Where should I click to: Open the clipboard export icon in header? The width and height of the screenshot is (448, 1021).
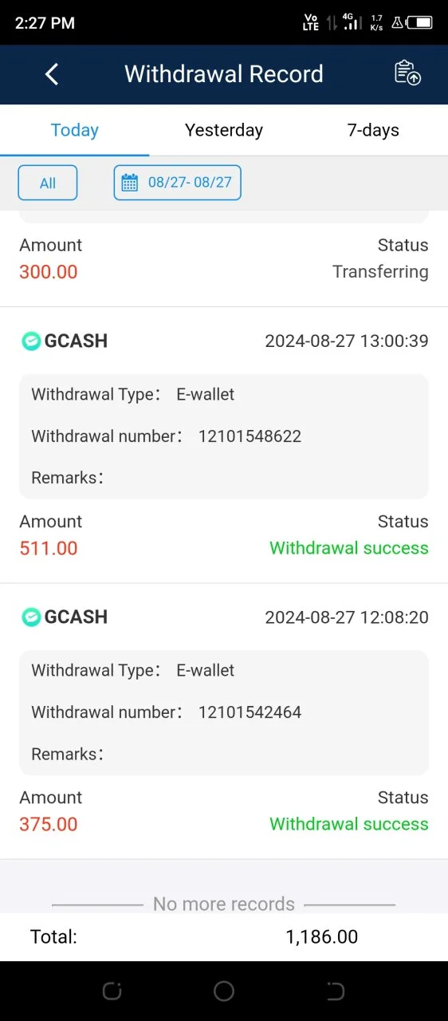[x=408, y=73]
